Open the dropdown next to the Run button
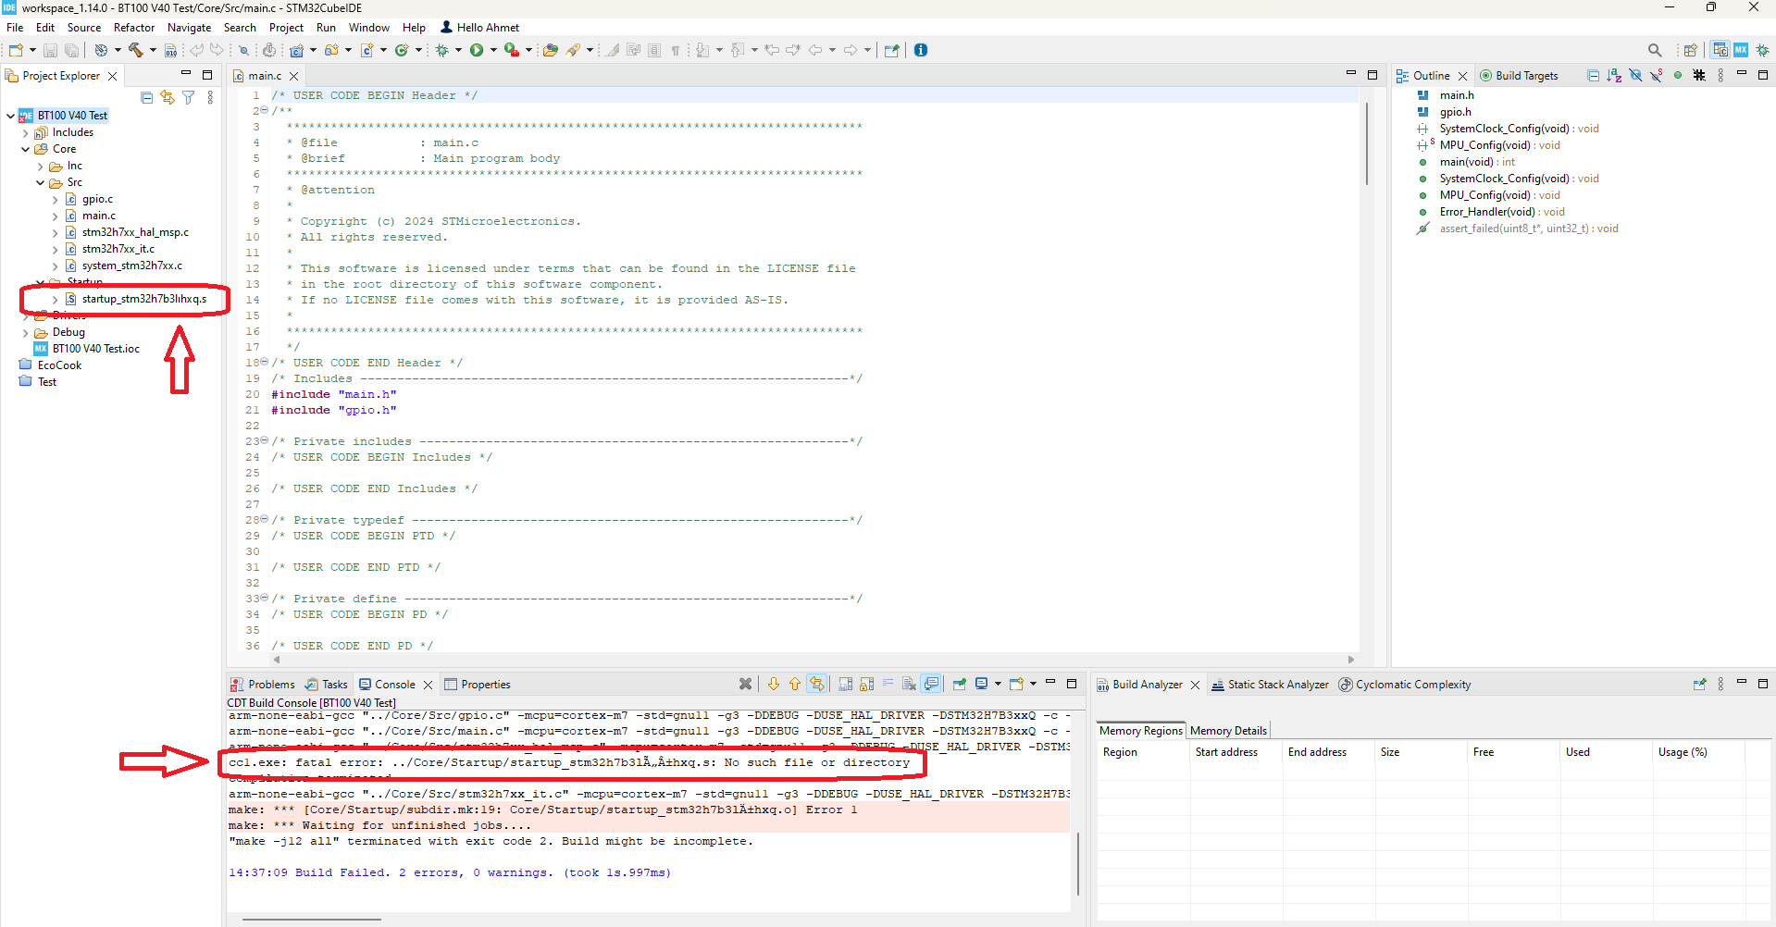Screen dimensions: 1776x927 [491, 50]
